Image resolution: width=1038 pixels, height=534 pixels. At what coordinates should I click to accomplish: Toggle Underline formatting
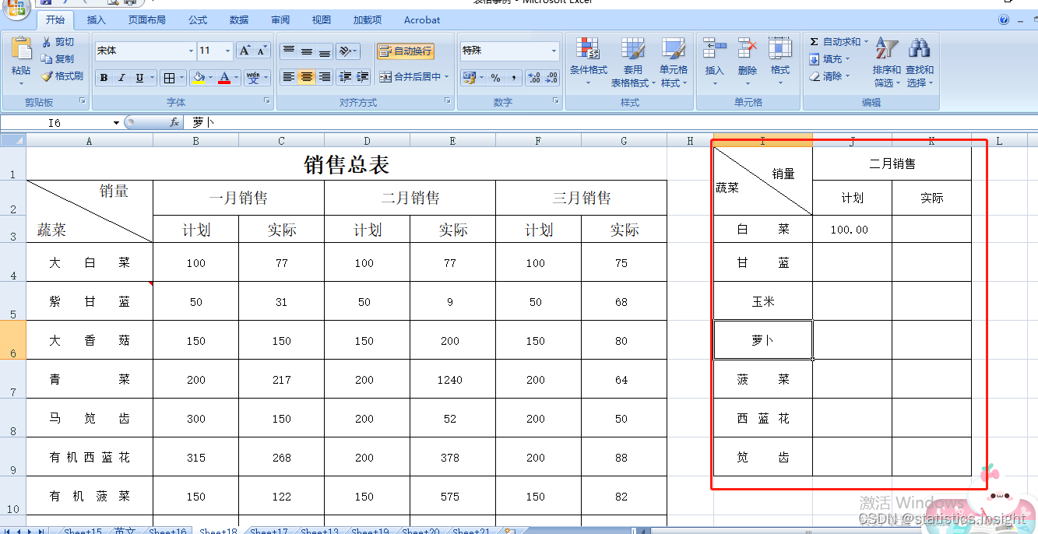pyautogui.click(x=139, y=78)
